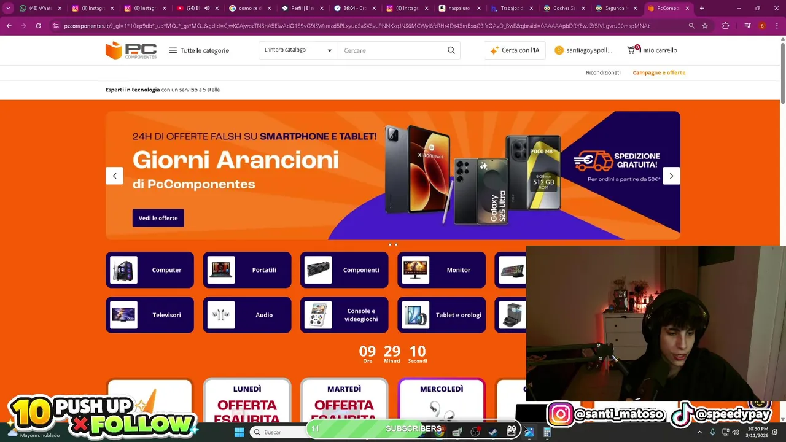
Task: Click the zoom magnifier in address bar
Action: (691, 26)
